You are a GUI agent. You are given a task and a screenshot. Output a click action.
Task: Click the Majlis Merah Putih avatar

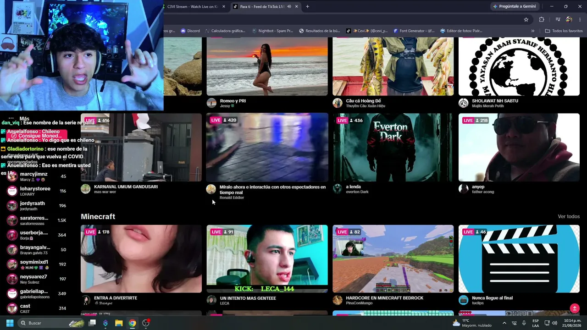pos(464,103)
